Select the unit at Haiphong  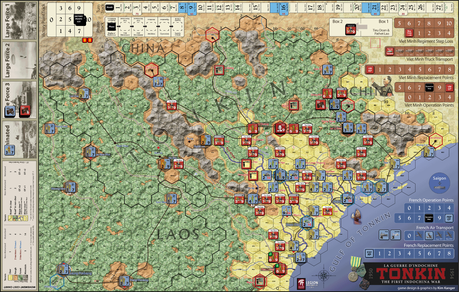point(348,199)
